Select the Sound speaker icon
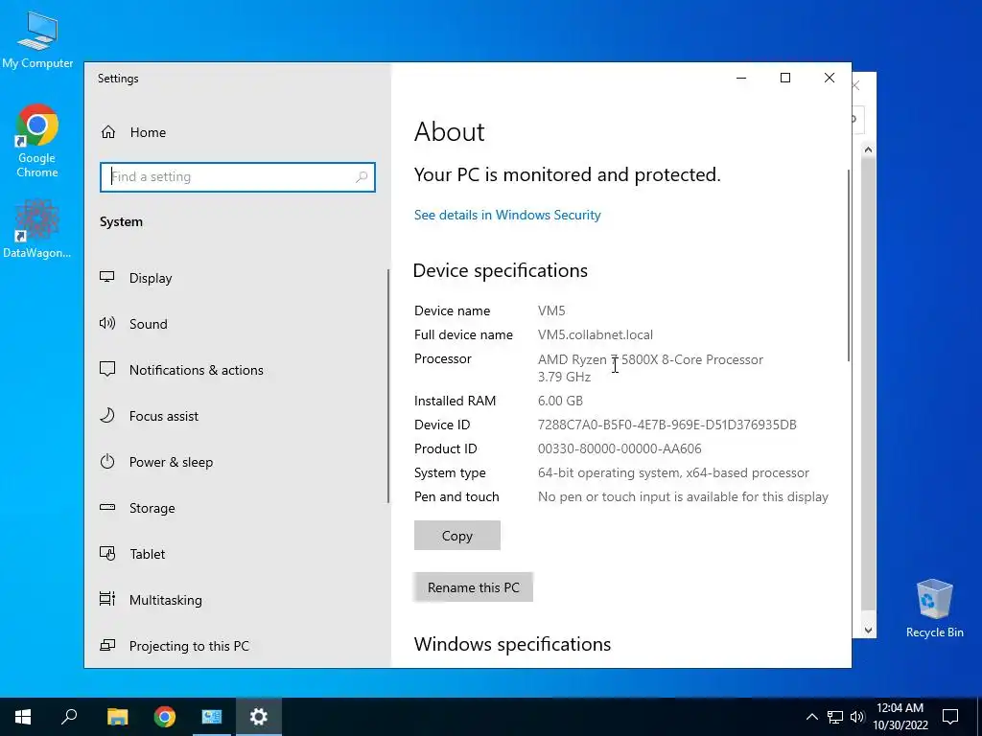 [107, 324]
